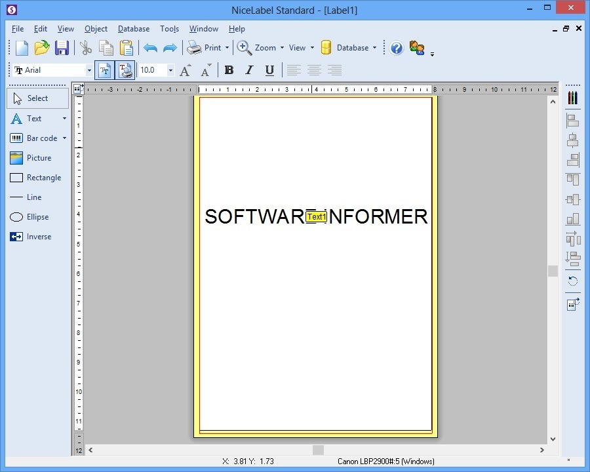The height and width of the screenshot is (472, 590).
Task: Choose the Picture tool
Action: [x=31, y=158]
